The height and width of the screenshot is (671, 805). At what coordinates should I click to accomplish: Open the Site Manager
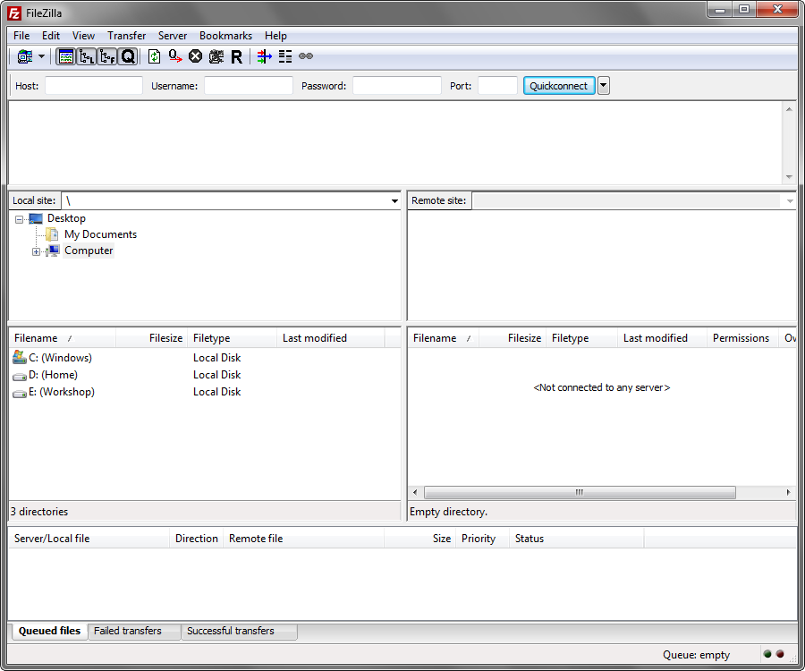(25, 56)
